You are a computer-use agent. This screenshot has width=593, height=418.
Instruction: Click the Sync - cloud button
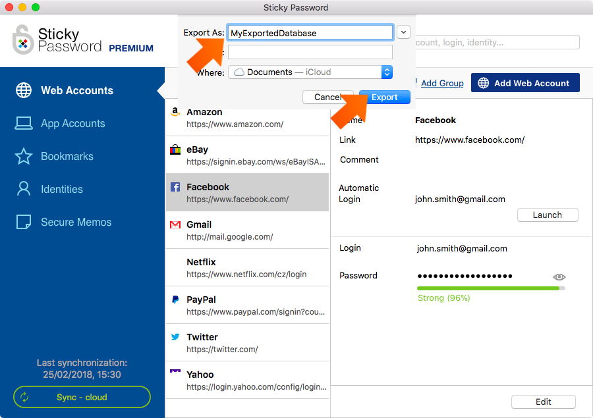tap(82, 397)
